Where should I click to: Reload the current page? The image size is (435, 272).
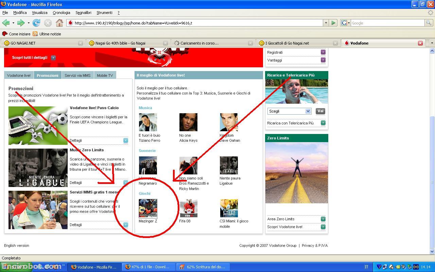(x=36, y=23)
